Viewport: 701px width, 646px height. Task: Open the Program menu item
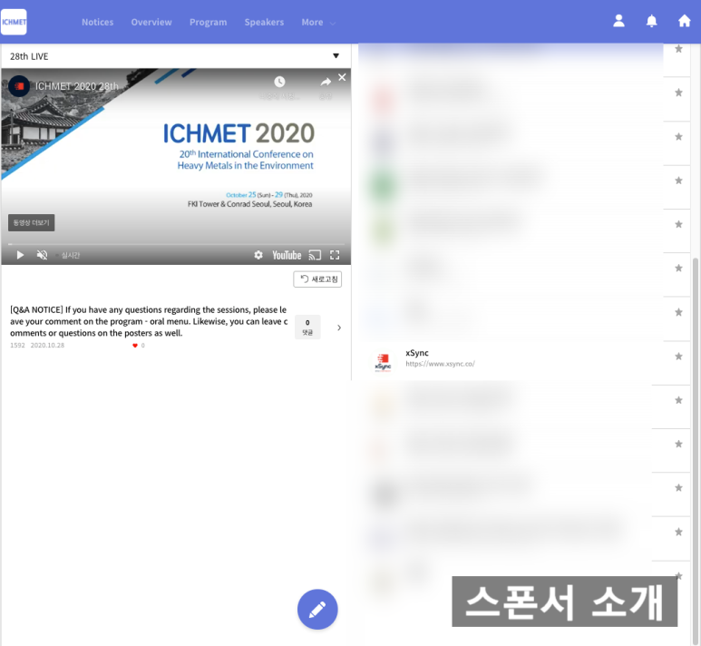208,22
